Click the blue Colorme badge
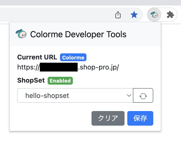Viewport: 181px width, 141px height. pos(73,57)
